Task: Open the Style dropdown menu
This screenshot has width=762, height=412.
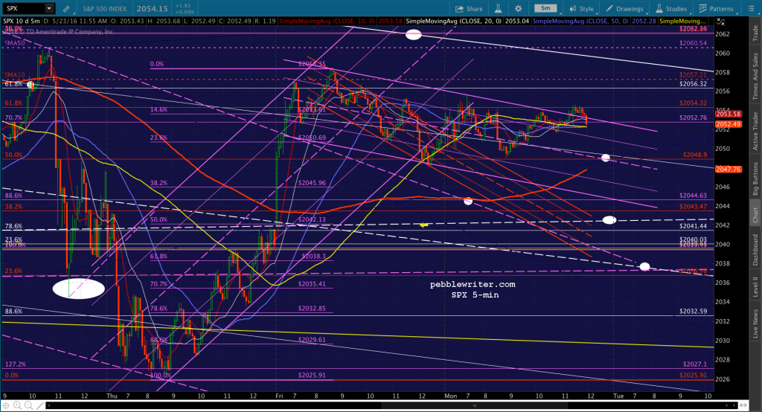Action: (582, 9)
